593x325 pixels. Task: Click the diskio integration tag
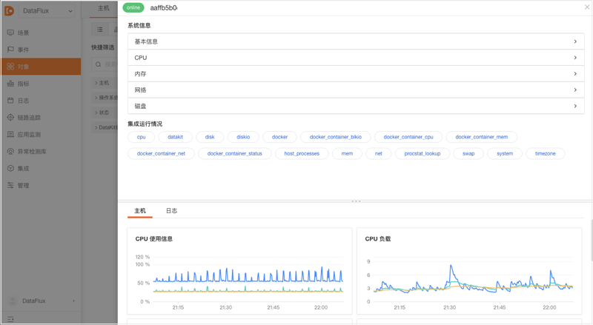[x=243, y=137]
